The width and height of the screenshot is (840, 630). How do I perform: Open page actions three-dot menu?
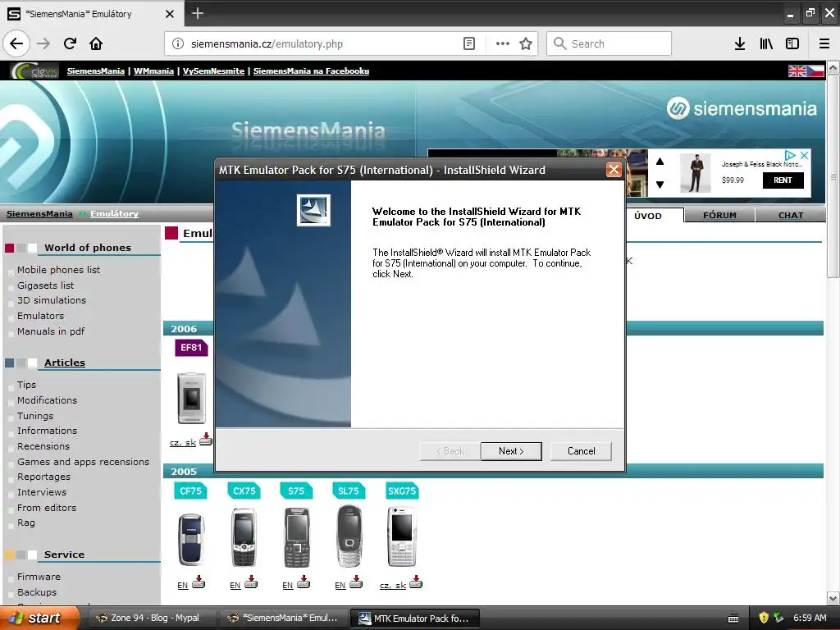coord(503,44)
